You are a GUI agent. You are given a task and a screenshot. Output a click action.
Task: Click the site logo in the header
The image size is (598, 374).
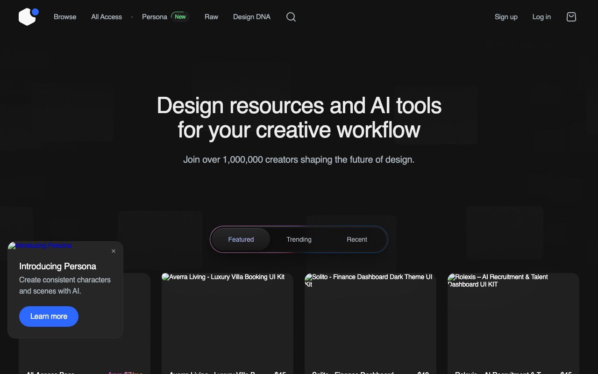[x=28, y=17]
